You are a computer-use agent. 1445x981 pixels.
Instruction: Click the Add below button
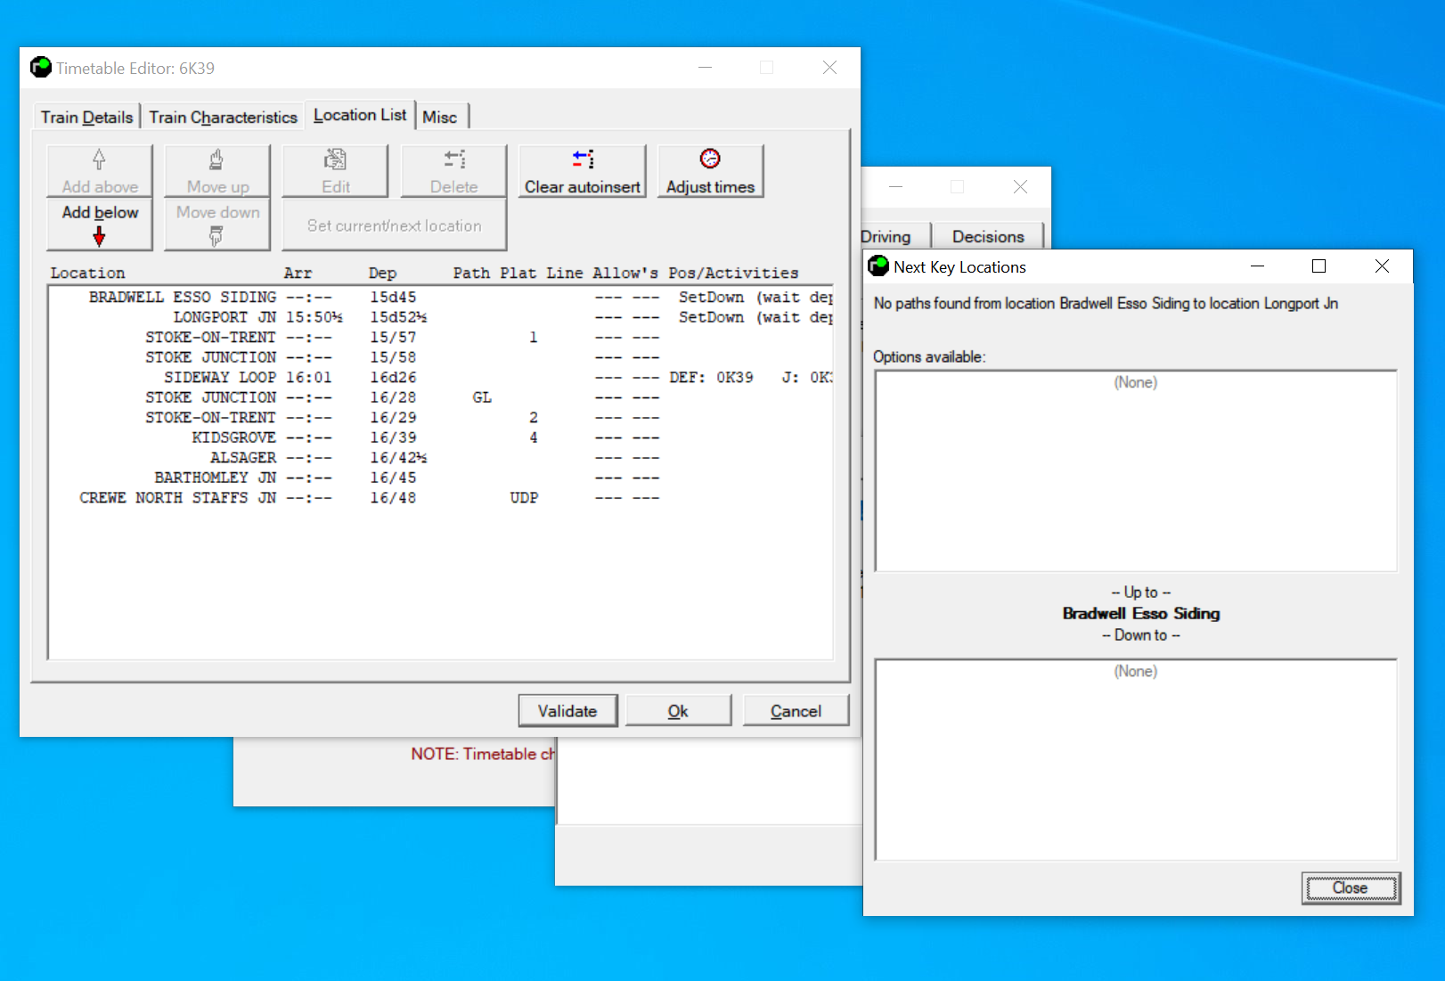point(100,225)
